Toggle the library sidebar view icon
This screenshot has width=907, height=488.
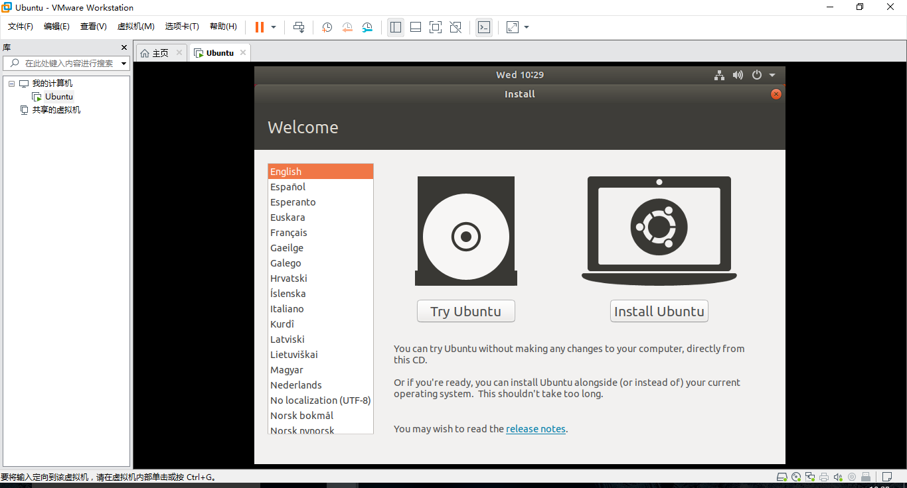[x=396, y=27]
